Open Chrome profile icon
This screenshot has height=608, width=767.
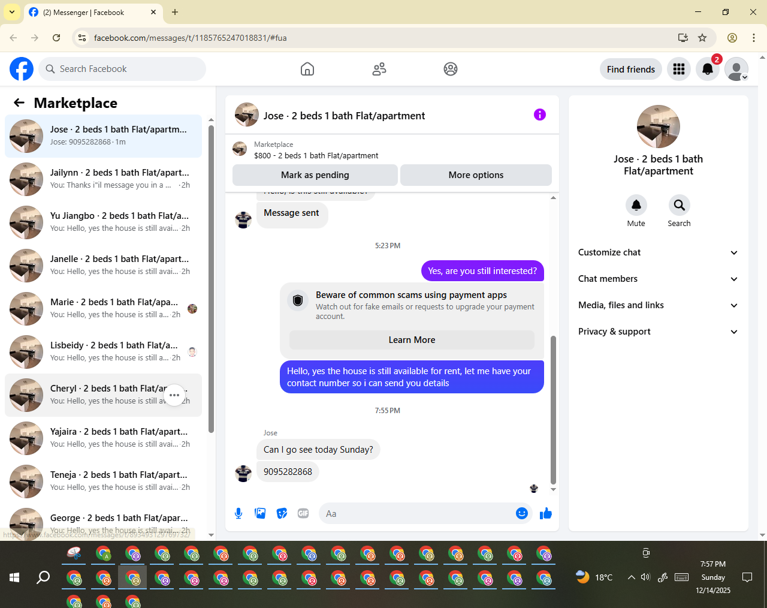(x=732, y=38)
